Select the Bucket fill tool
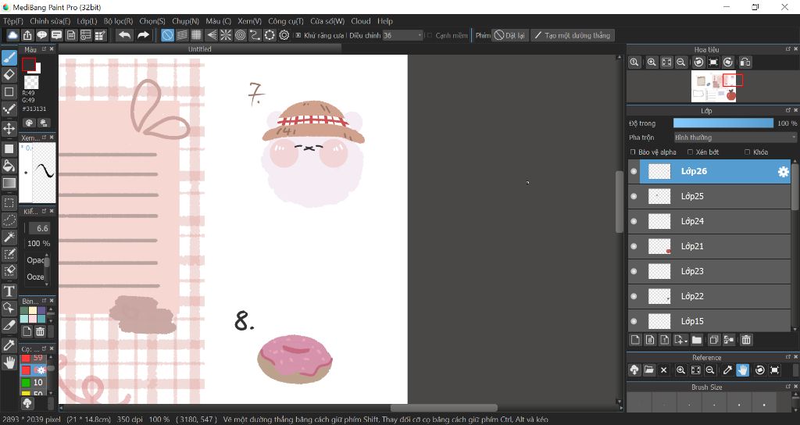The height and width of the screenshot is (425, 800). (9, 166)
